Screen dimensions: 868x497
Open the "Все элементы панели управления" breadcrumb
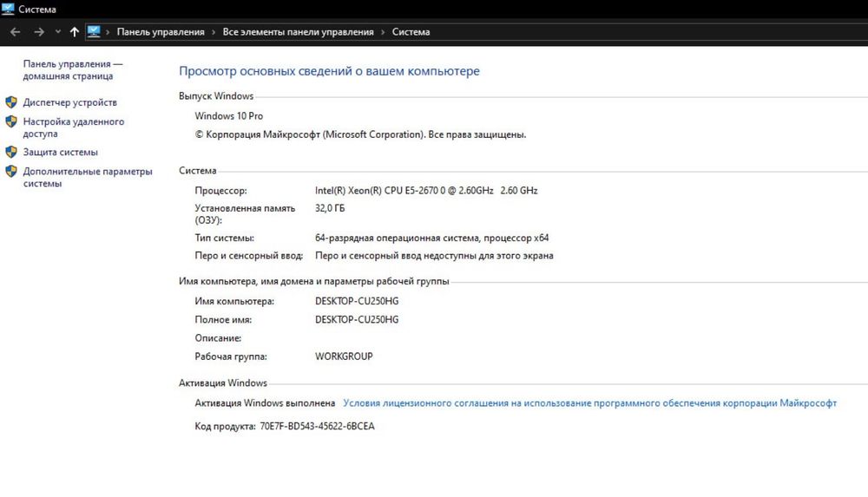click(x=298, y=32)
